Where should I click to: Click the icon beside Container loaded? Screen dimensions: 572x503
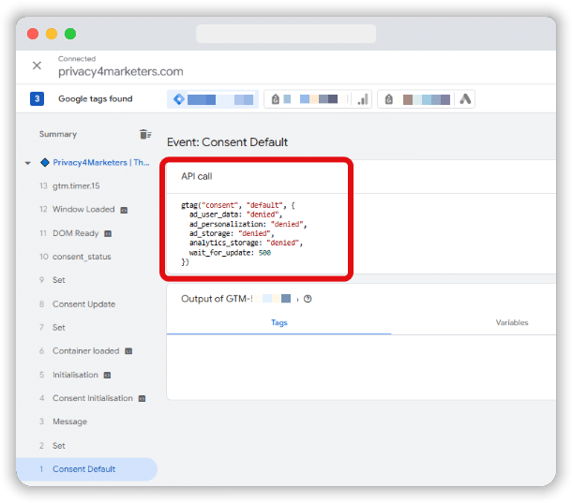click(128, 351)
